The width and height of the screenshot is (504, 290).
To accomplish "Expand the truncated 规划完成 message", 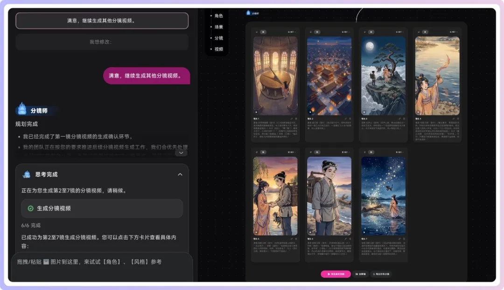I will 181,153.
